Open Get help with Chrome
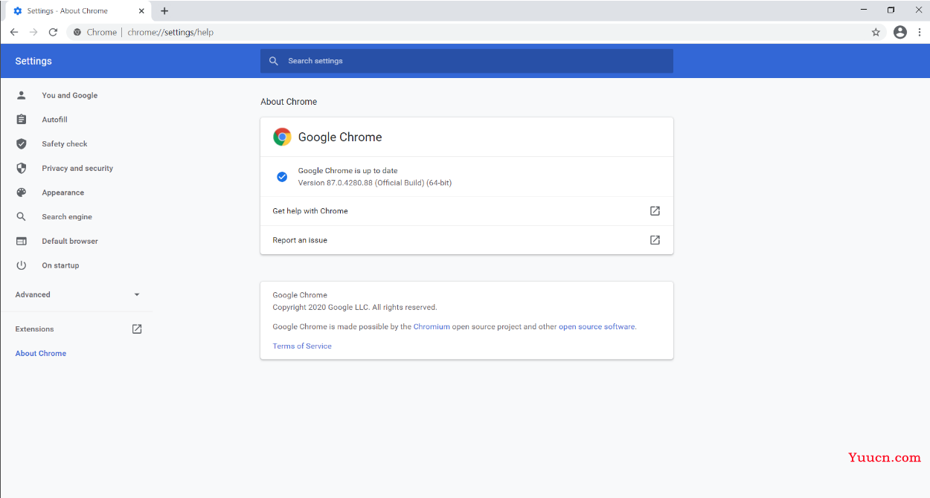Image resolution: width=930 pixels, height=498 pixels. click(x=466, y=211)
